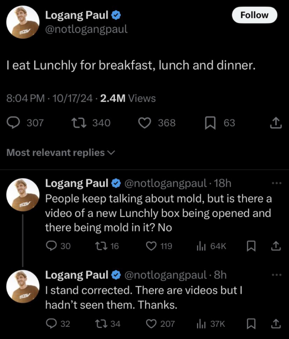Bookmark the main Lunchly tweet
This screenshot has width=289, height=339.
[x=210, y=122]
